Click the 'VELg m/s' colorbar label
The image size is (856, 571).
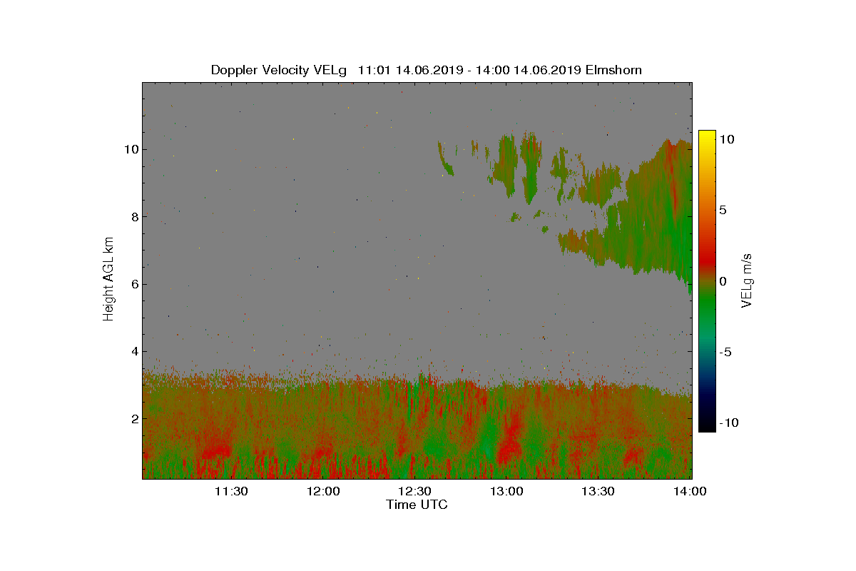pyautogui.click(x=747, y=280)
